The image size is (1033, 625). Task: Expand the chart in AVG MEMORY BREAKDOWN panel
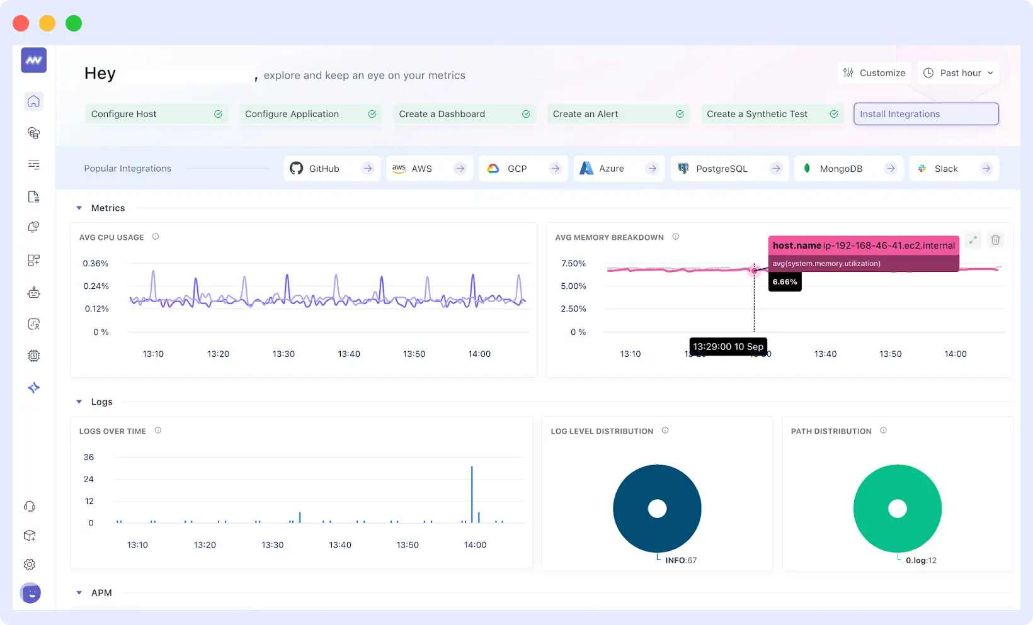[x=973, y=240]
